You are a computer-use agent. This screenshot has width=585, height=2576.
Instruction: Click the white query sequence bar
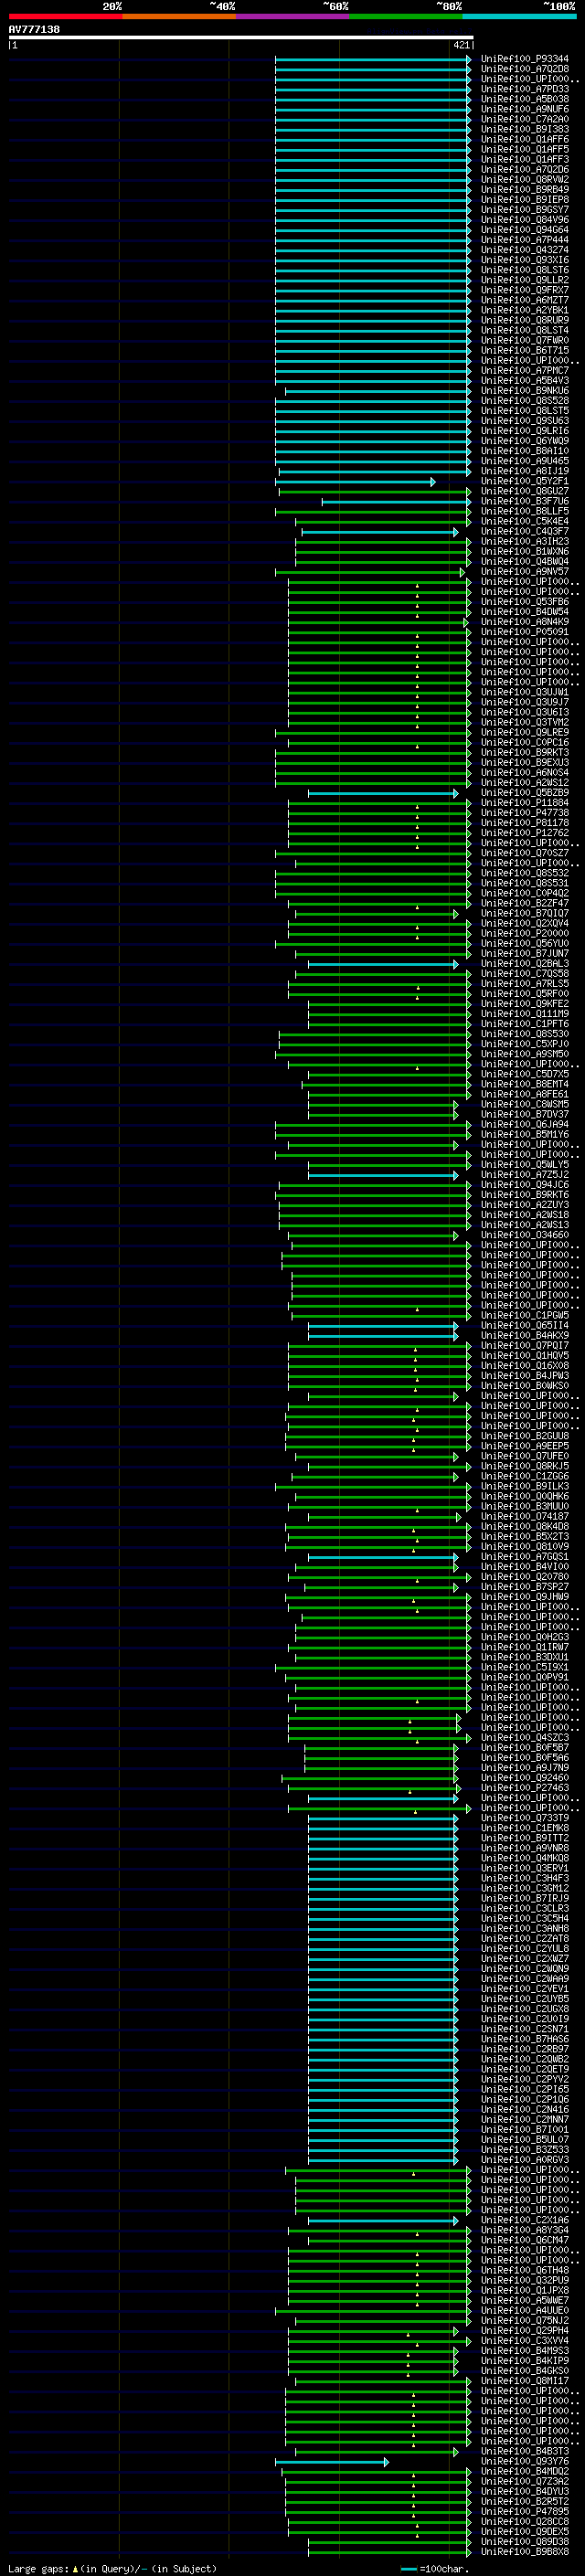point(241,38)
